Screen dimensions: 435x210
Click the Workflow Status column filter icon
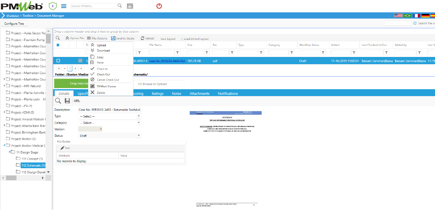tap(323, 52)
